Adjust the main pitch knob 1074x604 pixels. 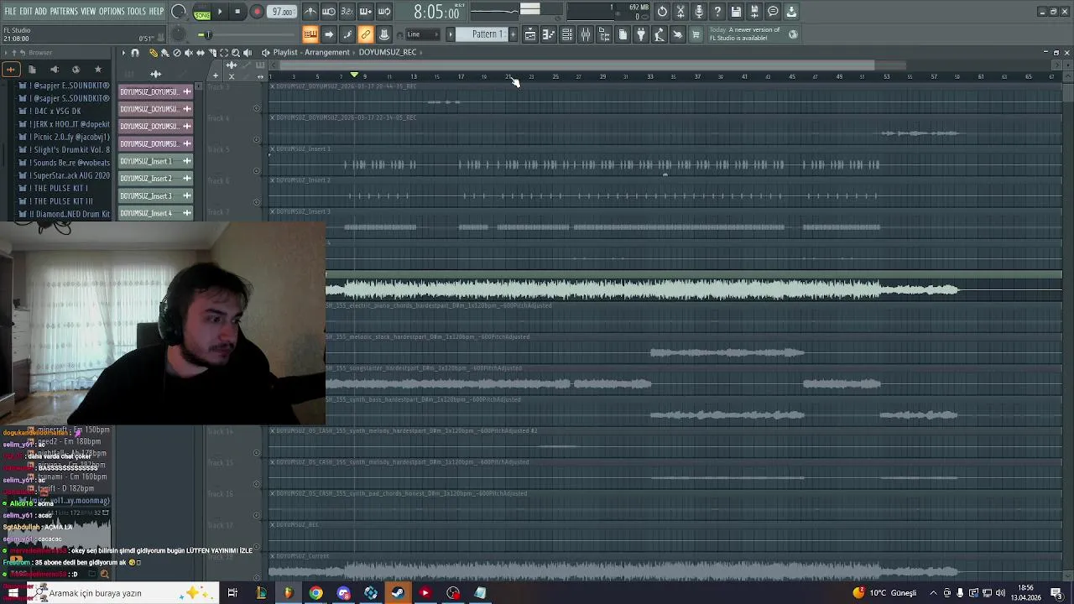179,34
